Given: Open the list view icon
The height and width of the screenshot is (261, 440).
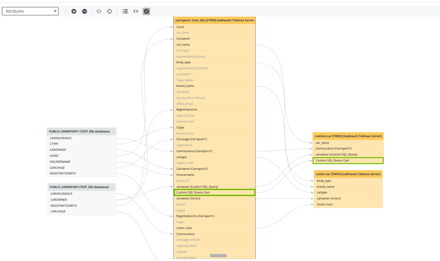Looking at the screenshot, I should [125, 11].
